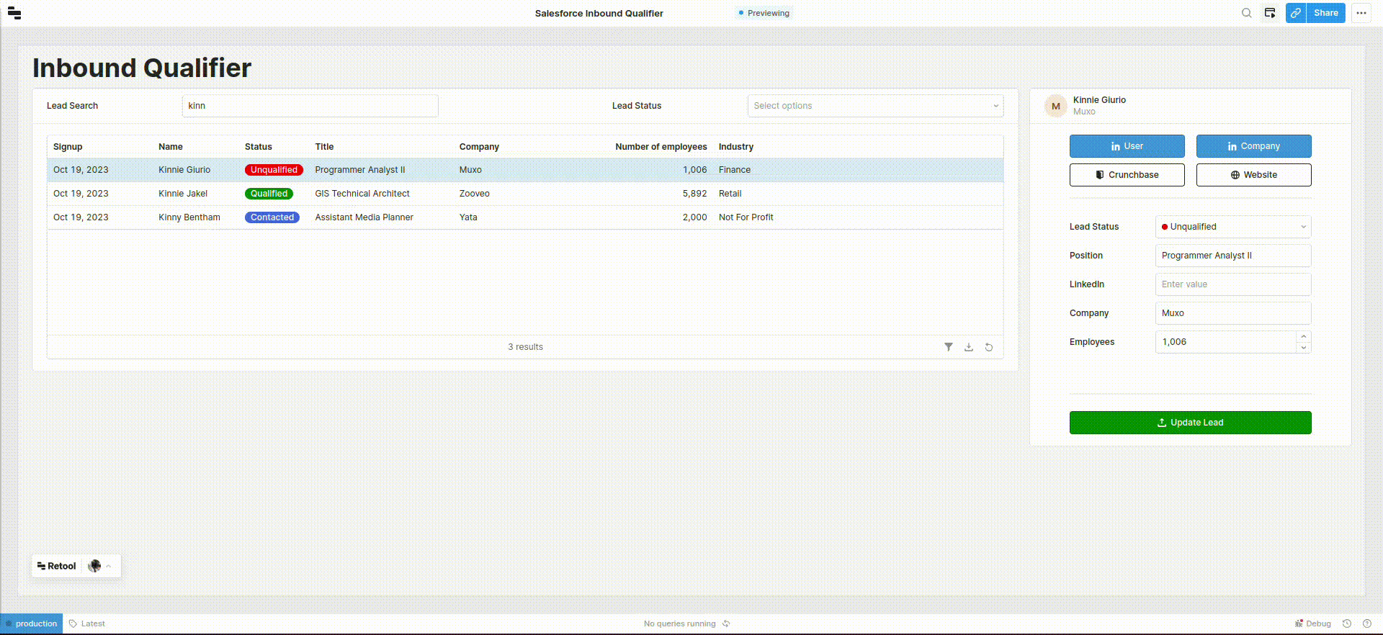Open the LinkedIn User button
The width and height of the screenshot is (1383, 635).
point(1127,146)
